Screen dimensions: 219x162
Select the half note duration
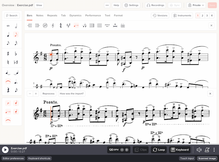16,26
